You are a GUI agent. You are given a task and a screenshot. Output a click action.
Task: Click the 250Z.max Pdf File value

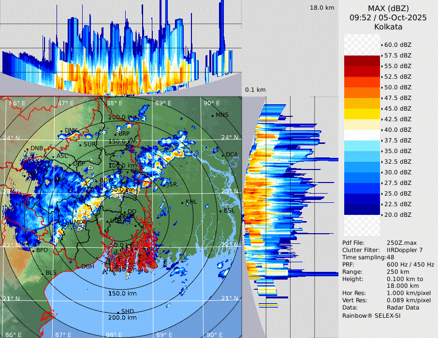pyautogui.click(x=402, y=242)
